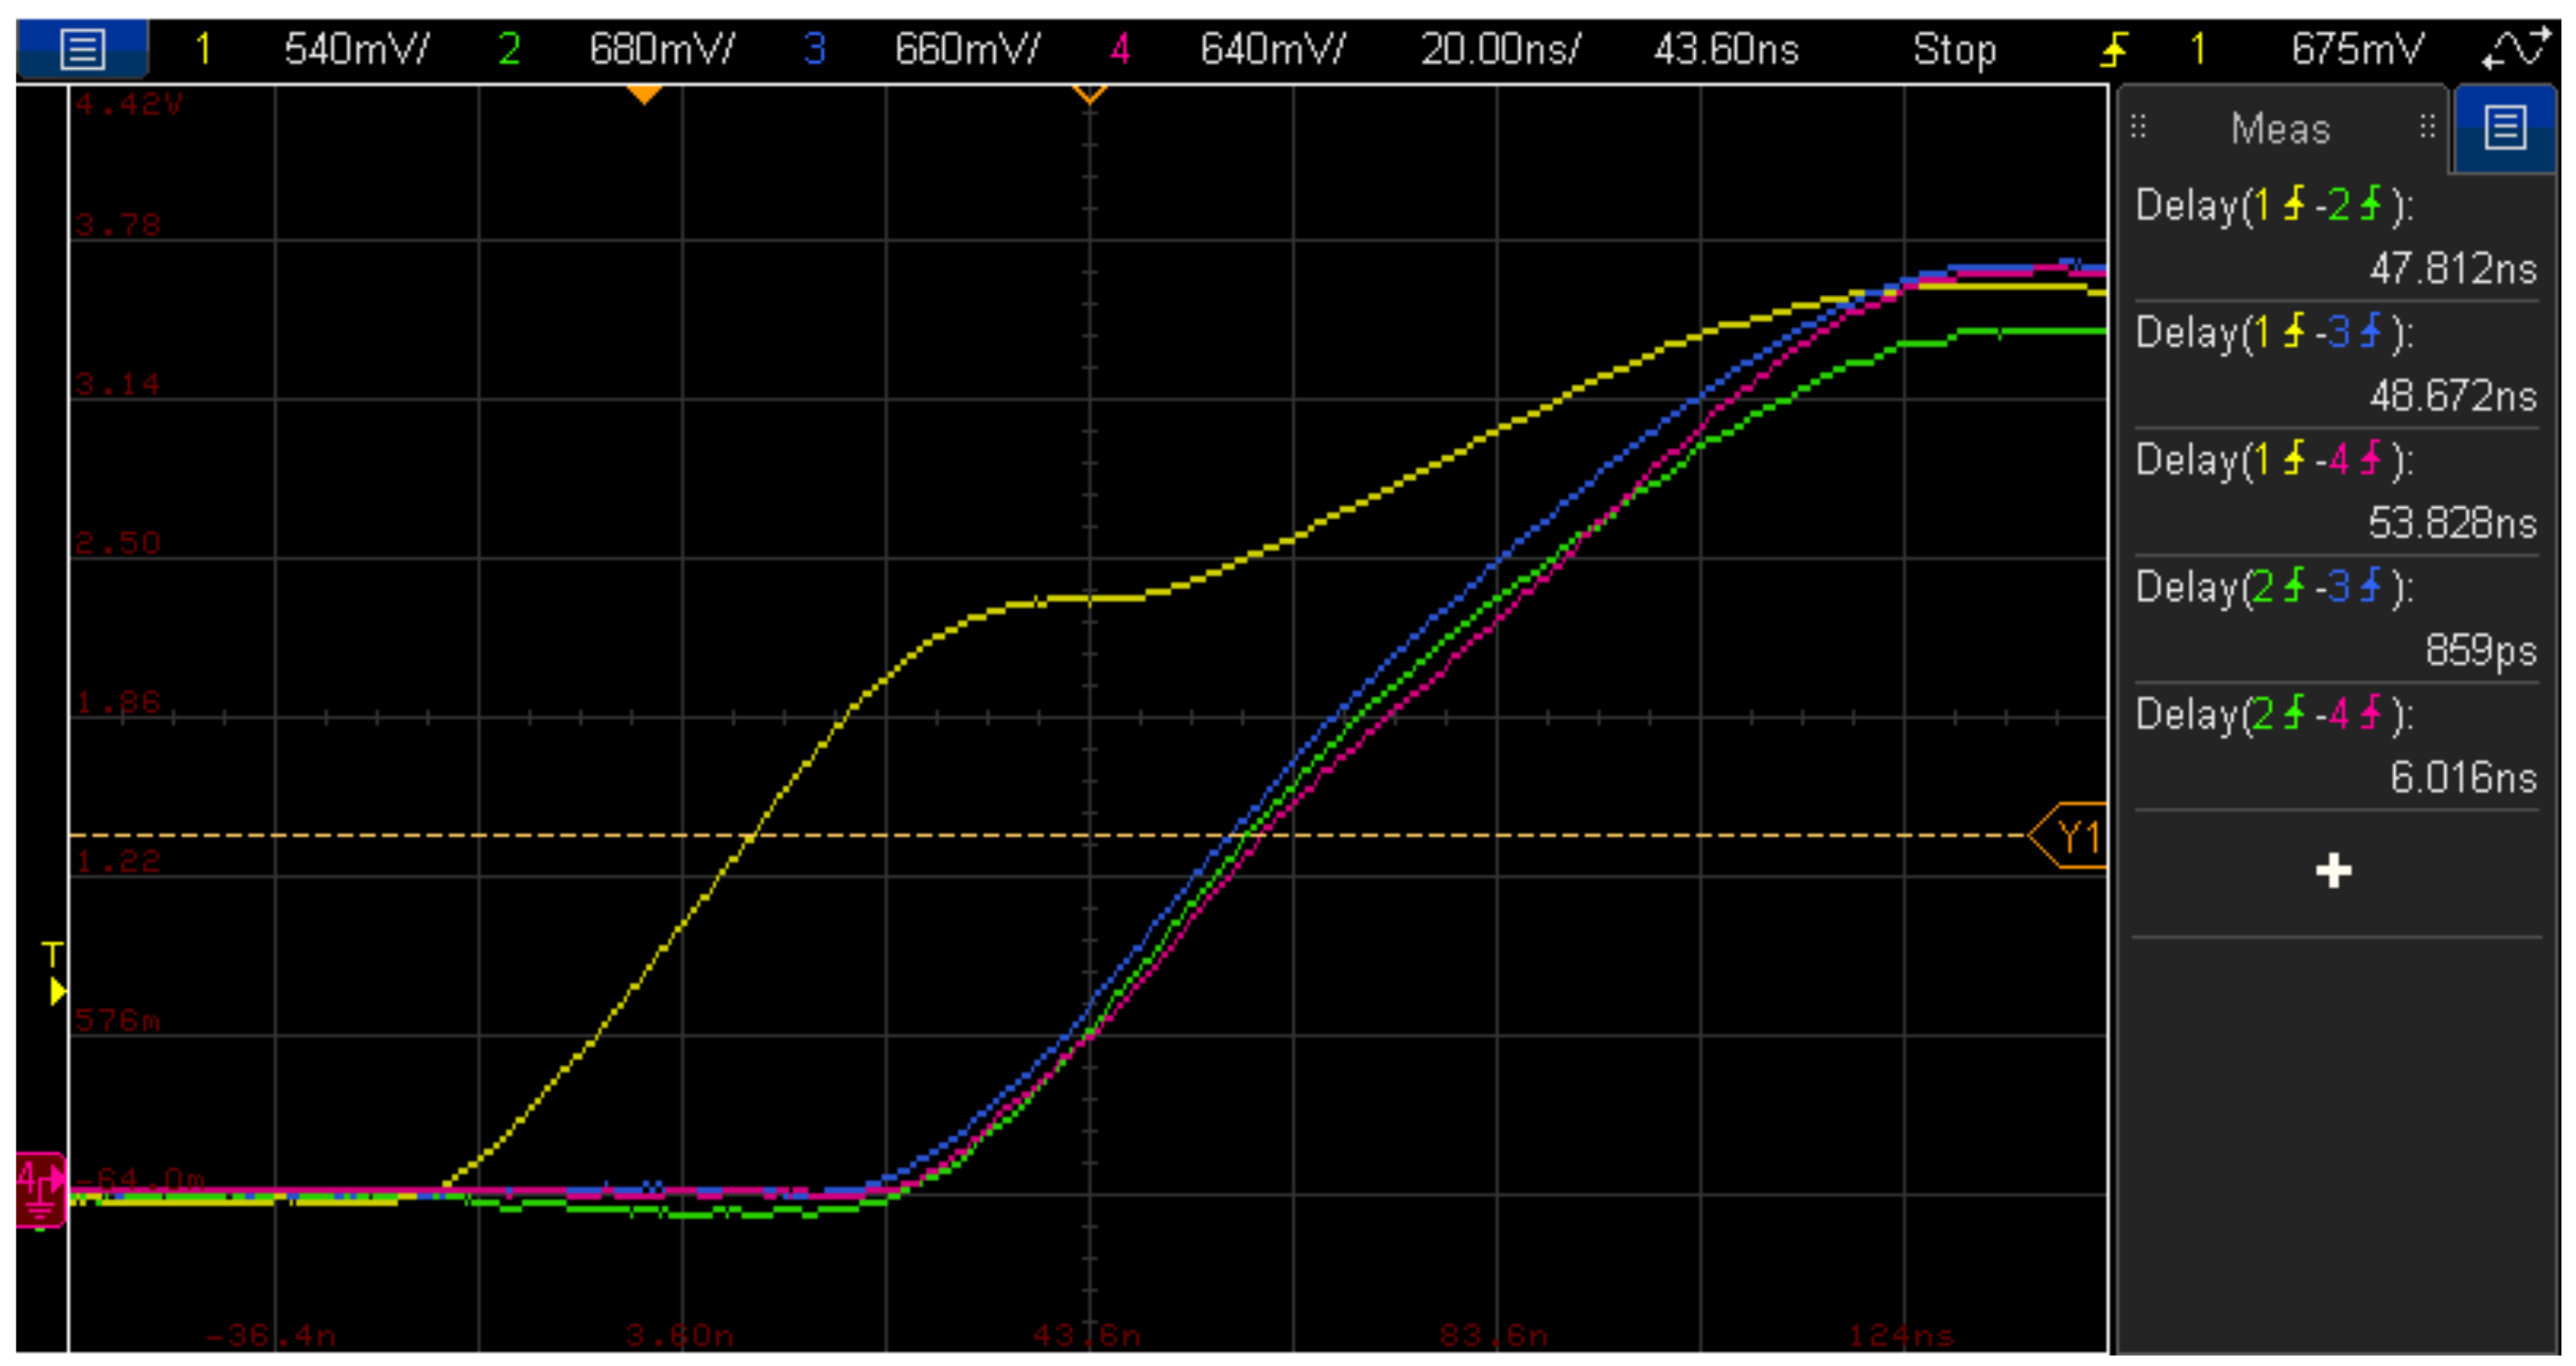Click the rising edge trigger icon
The height and width of the screenshot is (1366, 2576).
tap(2114, 48)
